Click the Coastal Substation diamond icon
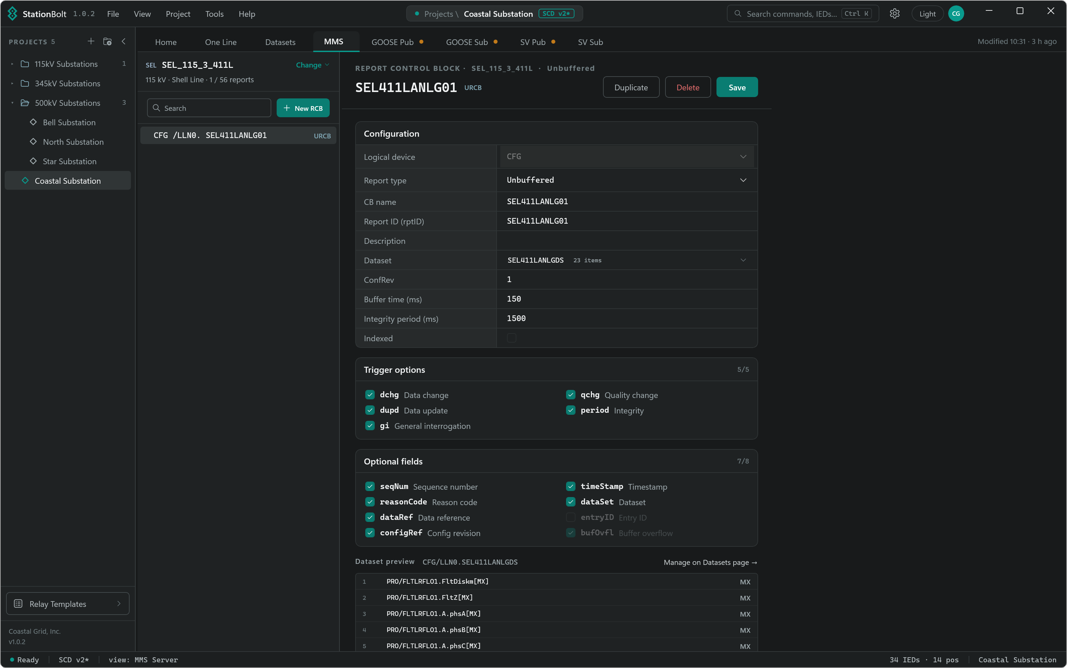 click(x=25, y=180)
